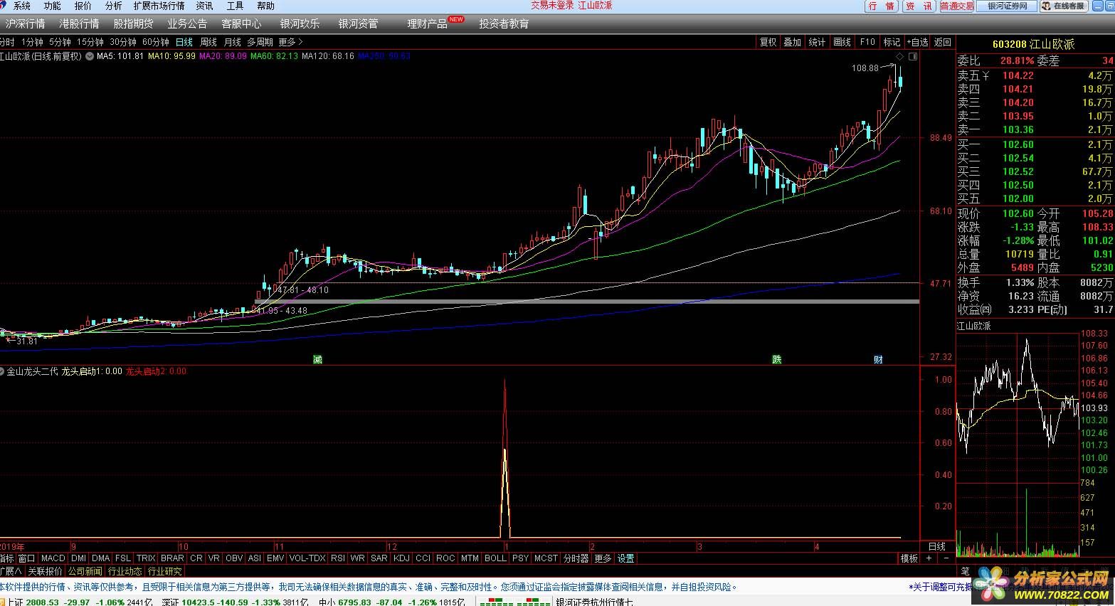Click the 返回 back button
Screen dimensions: 1115x606
coord(943,42)
